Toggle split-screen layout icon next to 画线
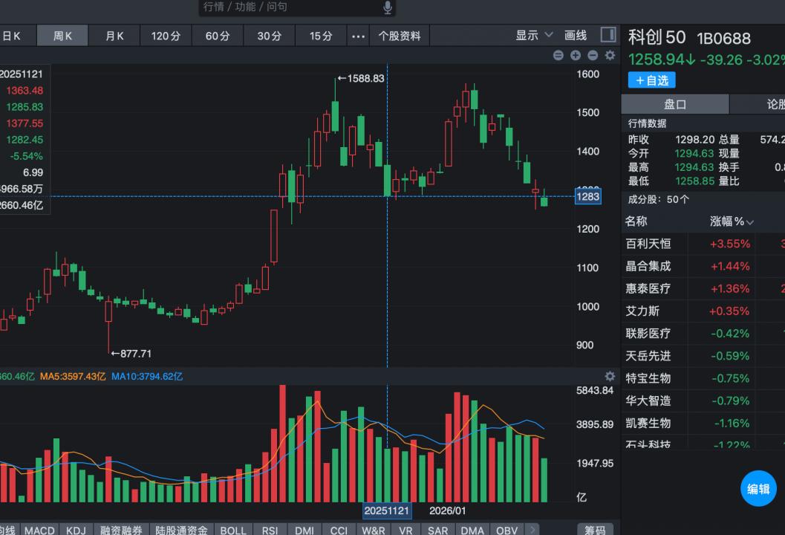The image size is (785, 535). 608,34
